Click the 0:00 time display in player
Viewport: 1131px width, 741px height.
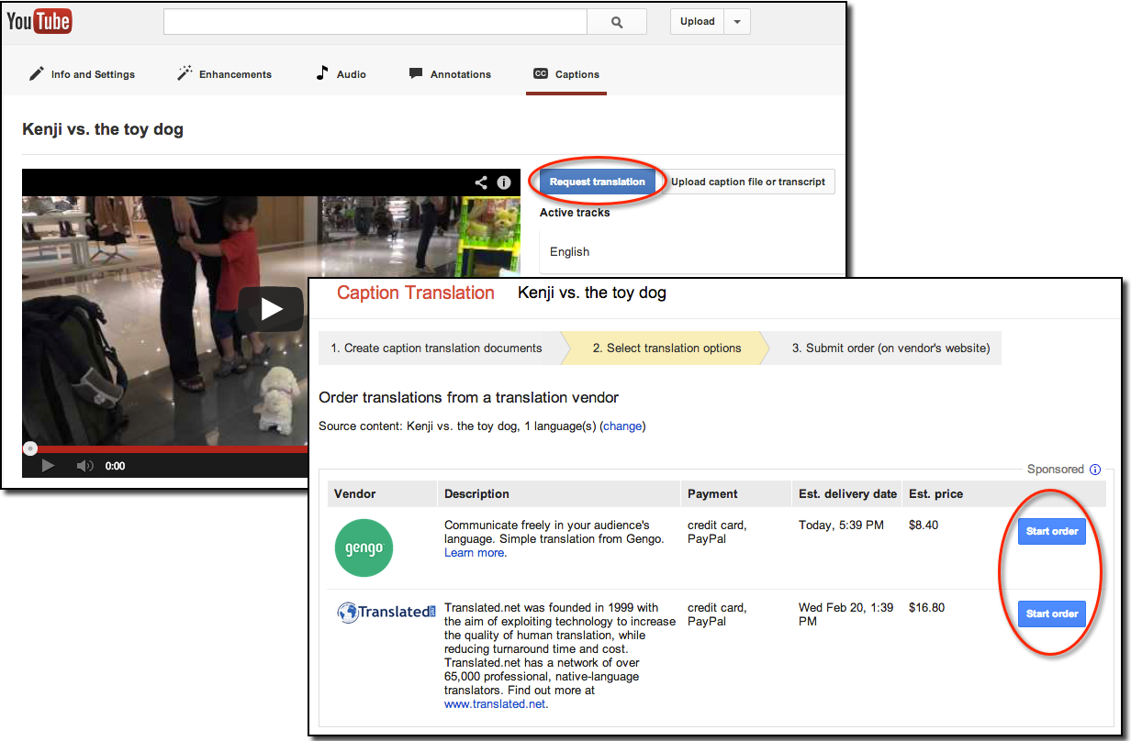115,466
